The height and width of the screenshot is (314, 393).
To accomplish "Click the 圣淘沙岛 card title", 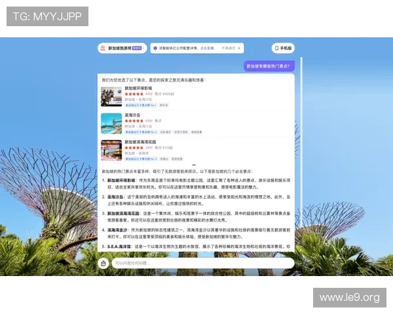I will (132, 115).
